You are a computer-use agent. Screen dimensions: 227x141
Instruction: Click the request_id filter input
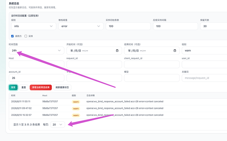click(x=94, y=64)
